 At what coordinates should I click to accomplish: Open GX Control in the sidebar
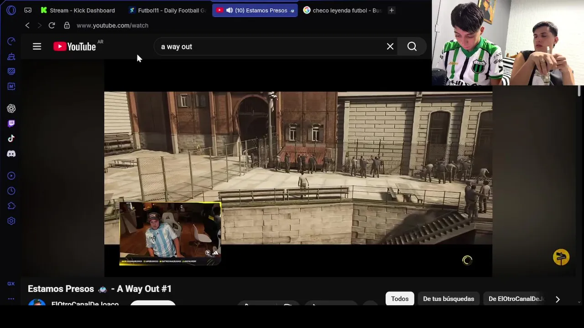click(x=11, y=41)
